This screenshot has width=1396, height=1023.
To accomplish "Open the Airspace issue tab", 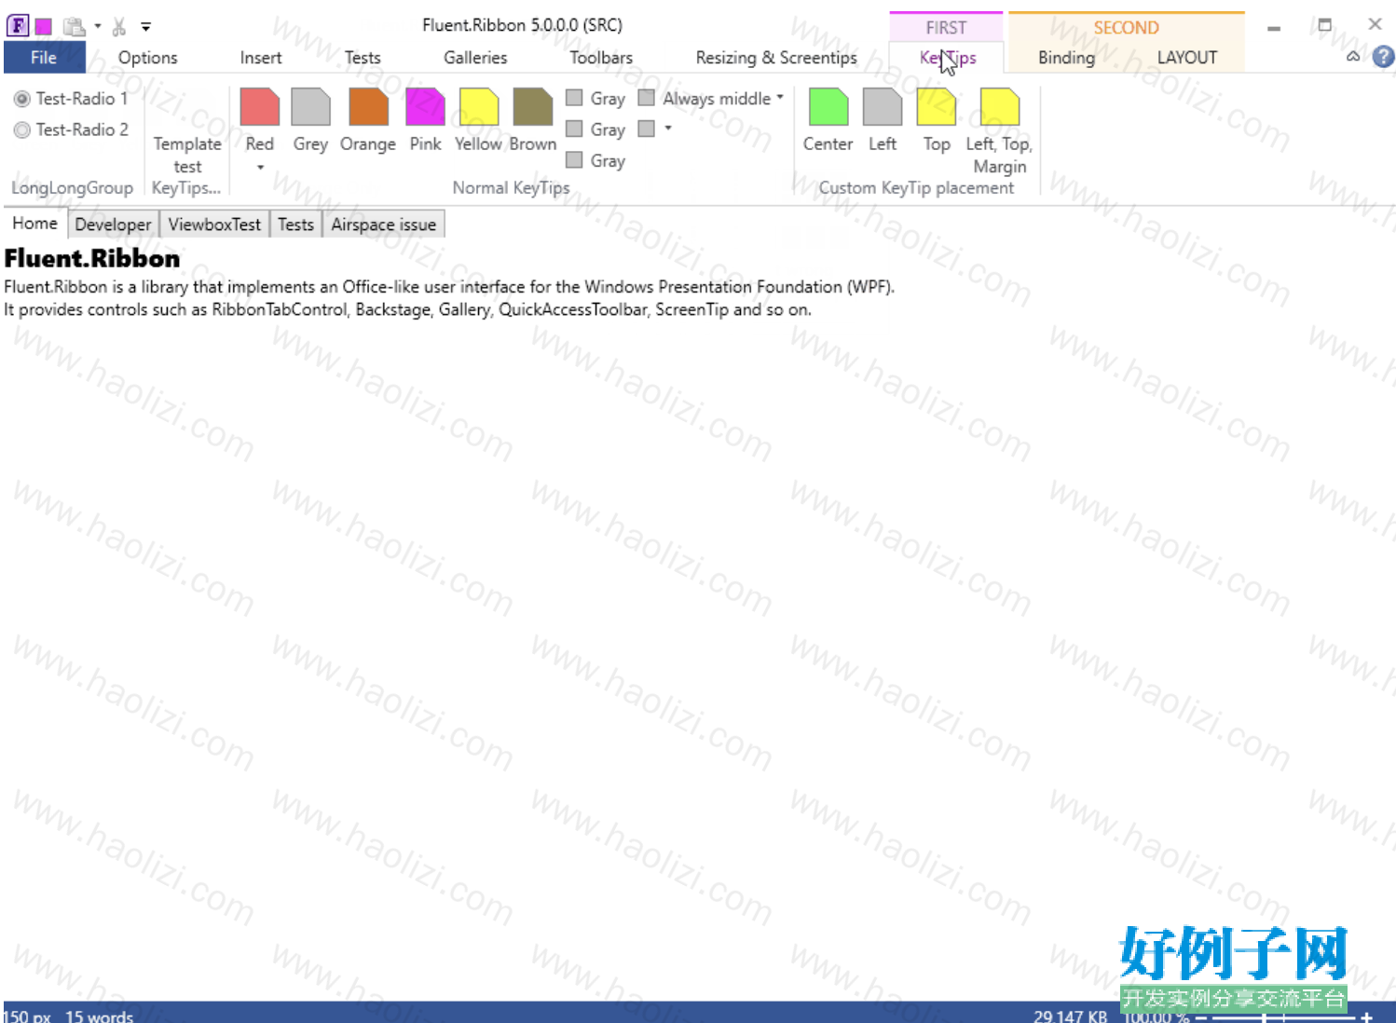I will (x=383, y=225).
